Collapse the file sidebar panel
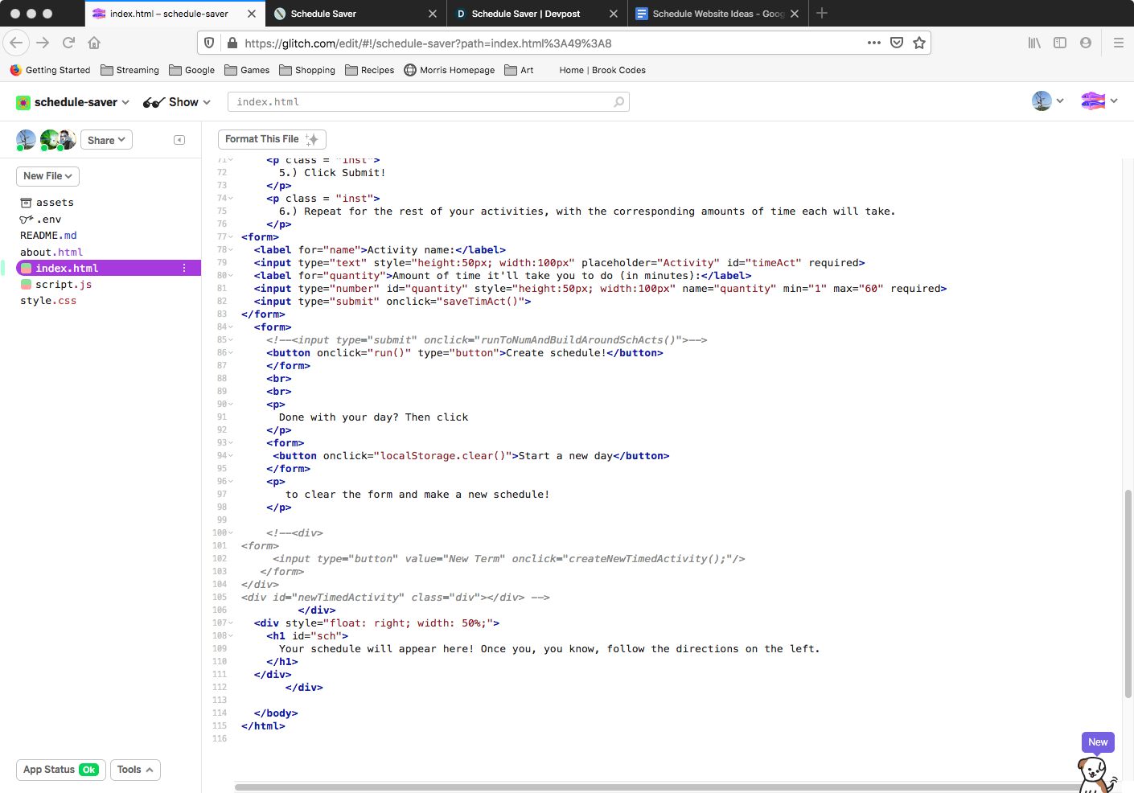The width and height of the screenshot is (1134, 793). (179, 140)
